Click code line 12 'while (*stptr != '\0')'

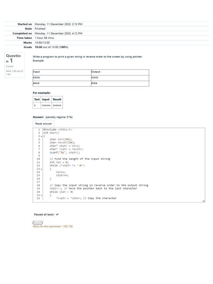(x=67, y=166)
